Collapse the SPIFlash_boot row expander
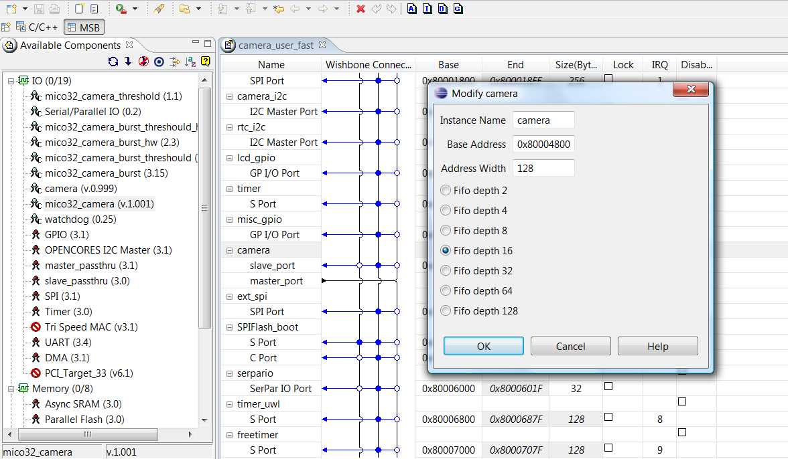The height and width of the screenshot is (459, 788). point(229,327)
